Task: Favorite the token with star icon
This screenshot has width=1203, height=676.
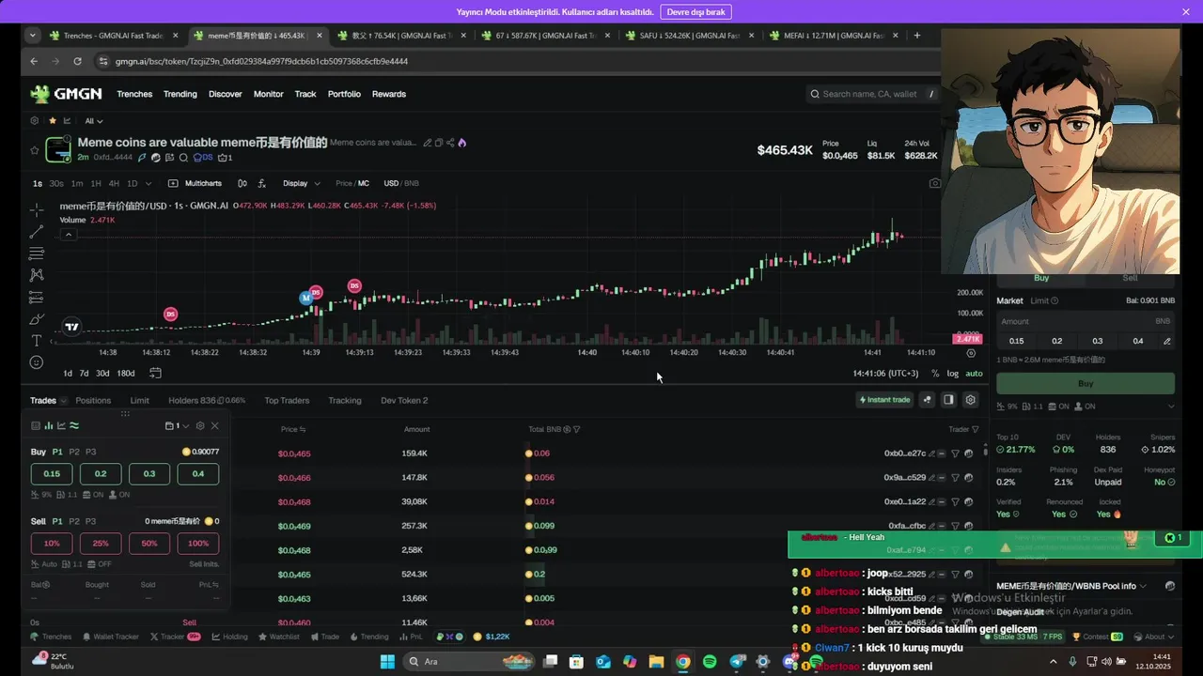Action: click(35, 149)
